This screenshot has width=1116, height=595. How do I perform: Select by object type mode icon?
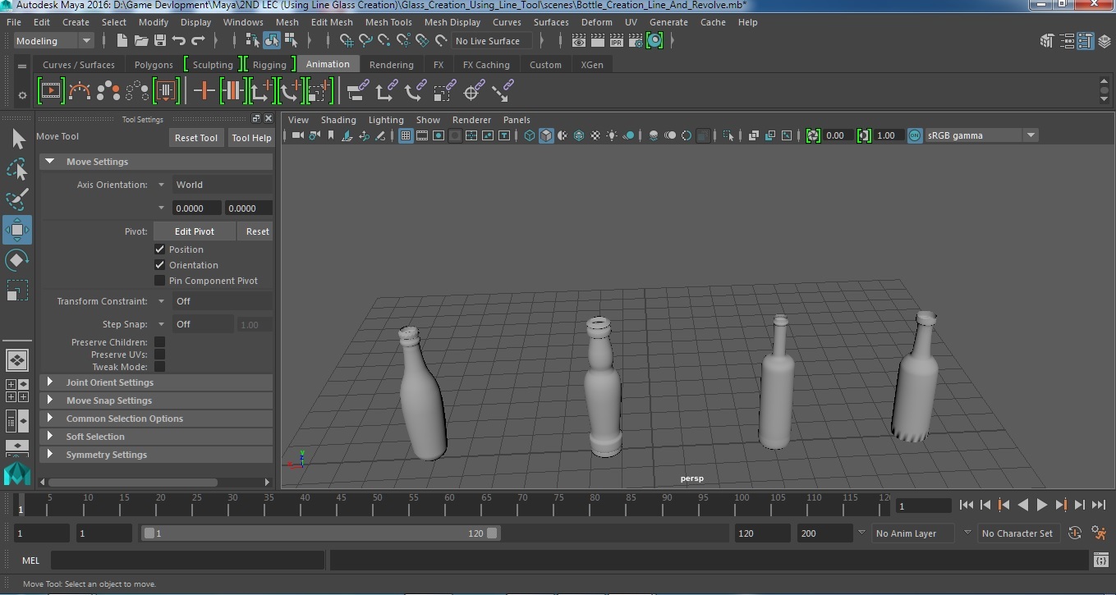(x=272, y=40)
